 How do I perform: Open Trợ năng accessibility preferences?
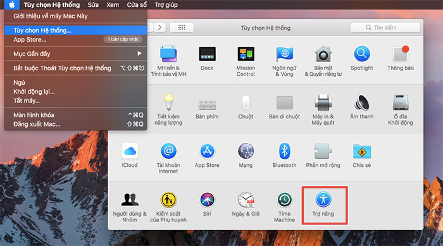(x=323, y=204)
